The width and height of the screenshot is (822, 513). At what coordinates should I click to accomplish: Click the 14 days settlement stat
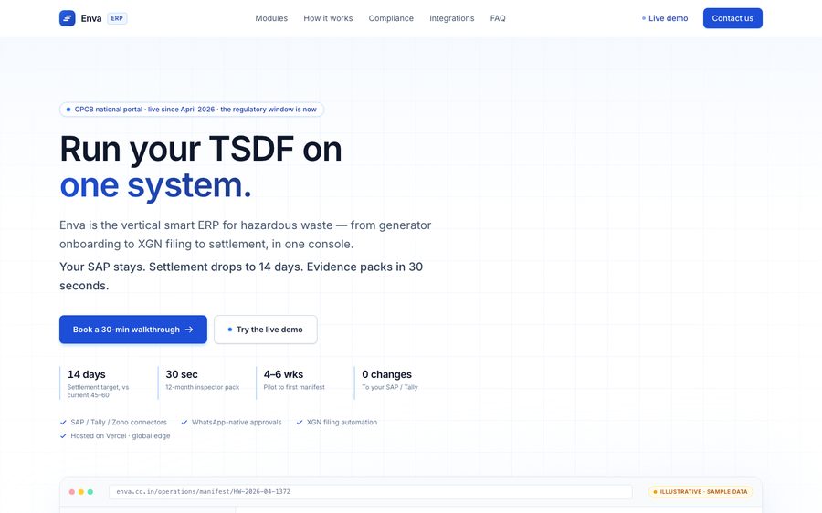click(105, 383)
